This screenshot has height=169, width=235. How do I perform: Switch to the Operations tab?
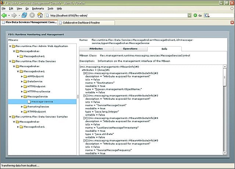click(130, 49)
